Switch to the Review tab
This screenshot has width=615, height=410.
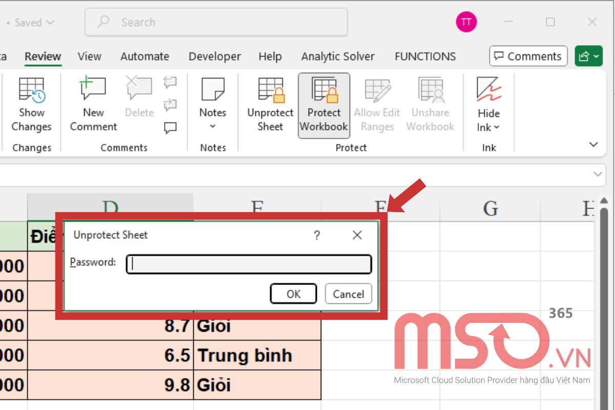tap(43, 56)
